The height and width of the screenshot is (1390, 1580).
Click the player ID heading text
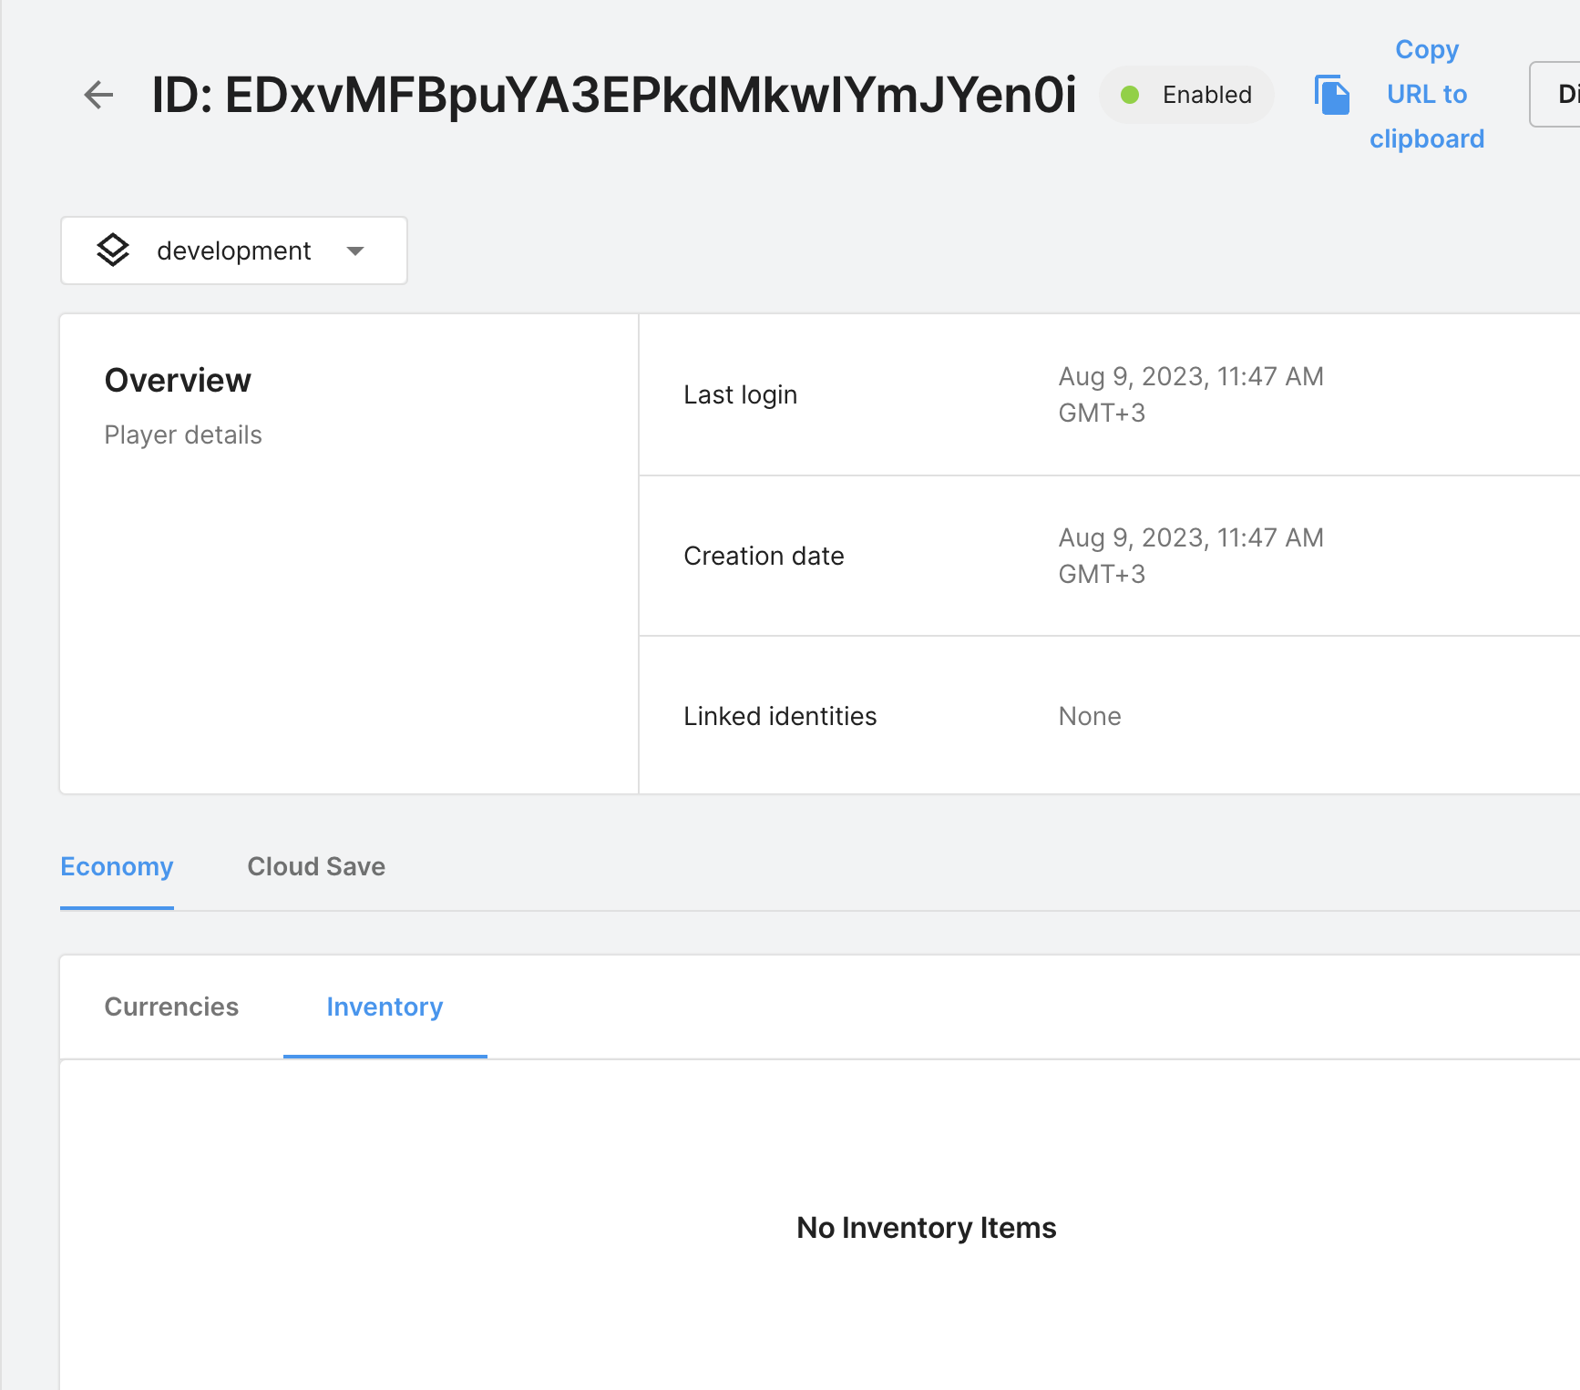coord(613,95)
